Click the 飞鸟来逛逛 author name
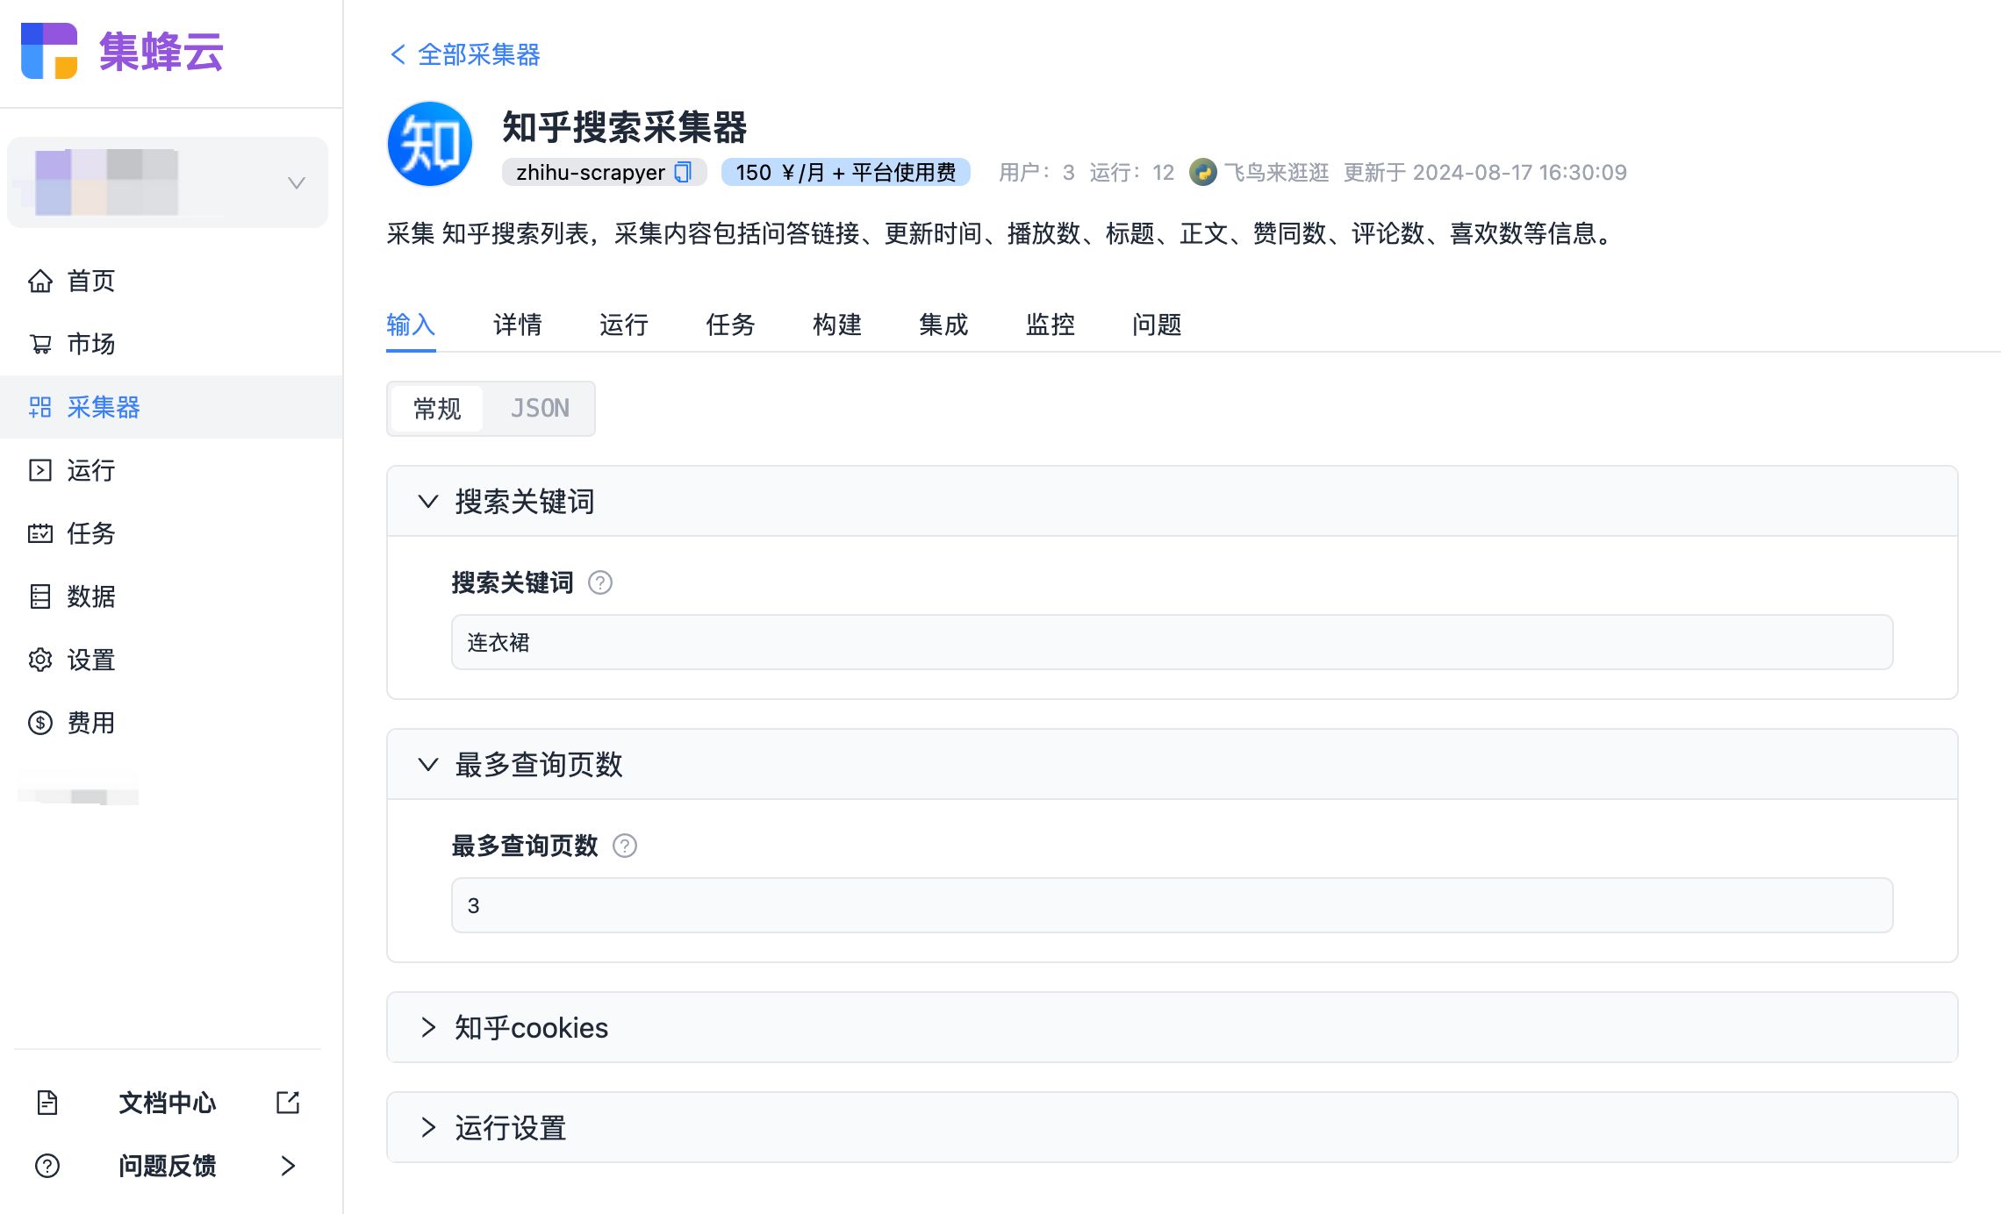 1277,172
